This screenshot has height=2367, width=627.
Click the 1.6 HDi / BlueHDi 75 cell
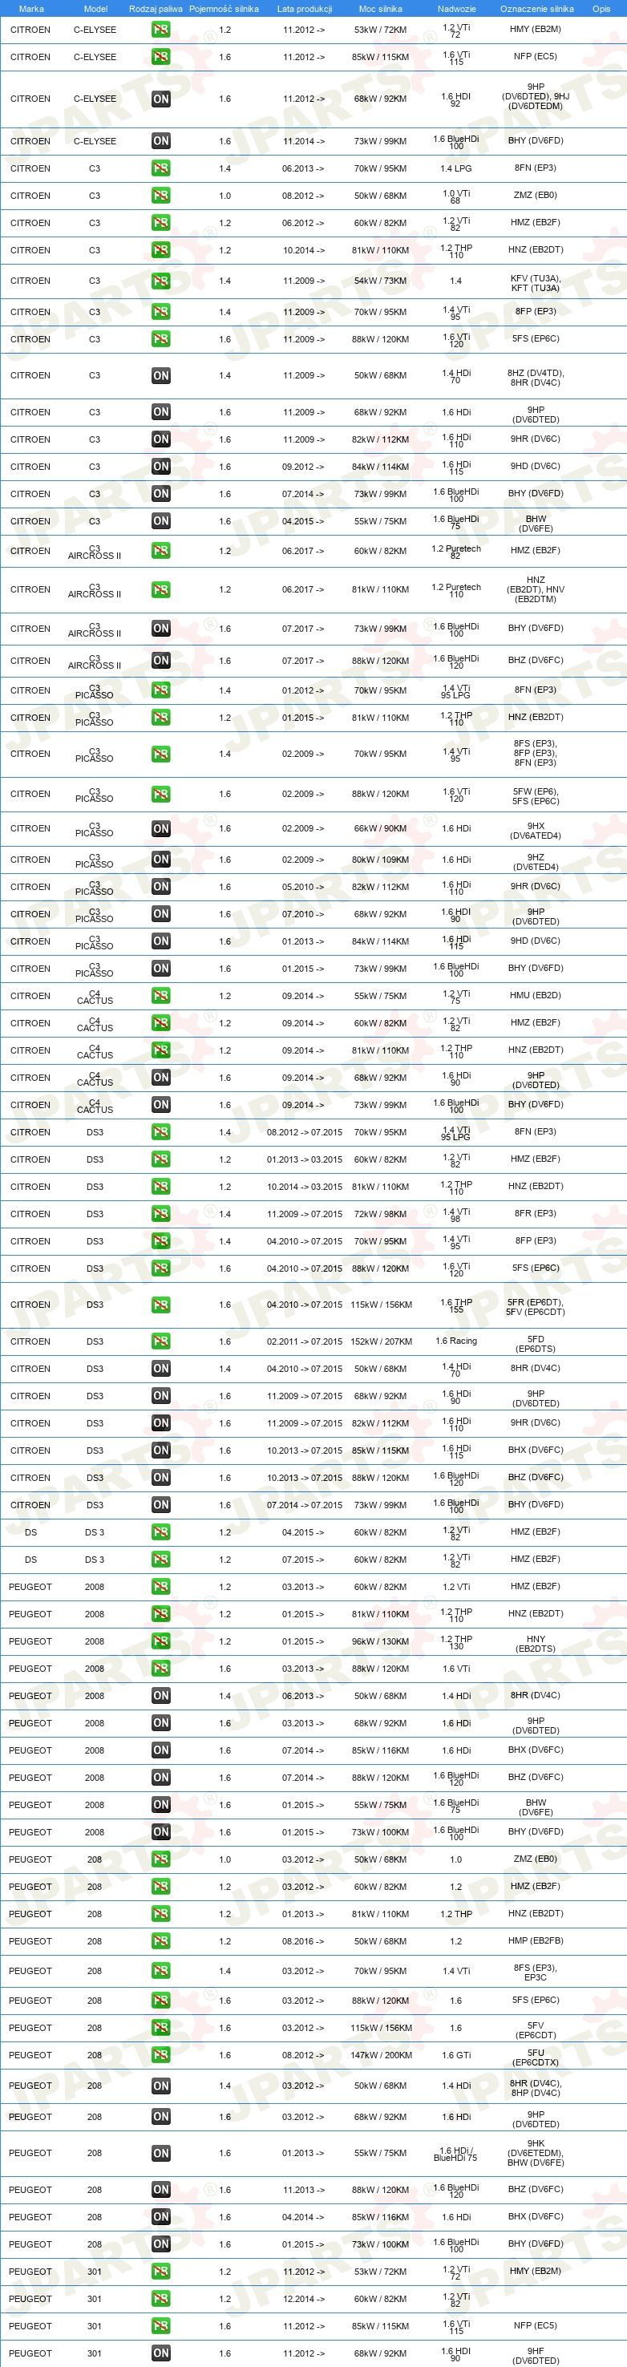456,2155
